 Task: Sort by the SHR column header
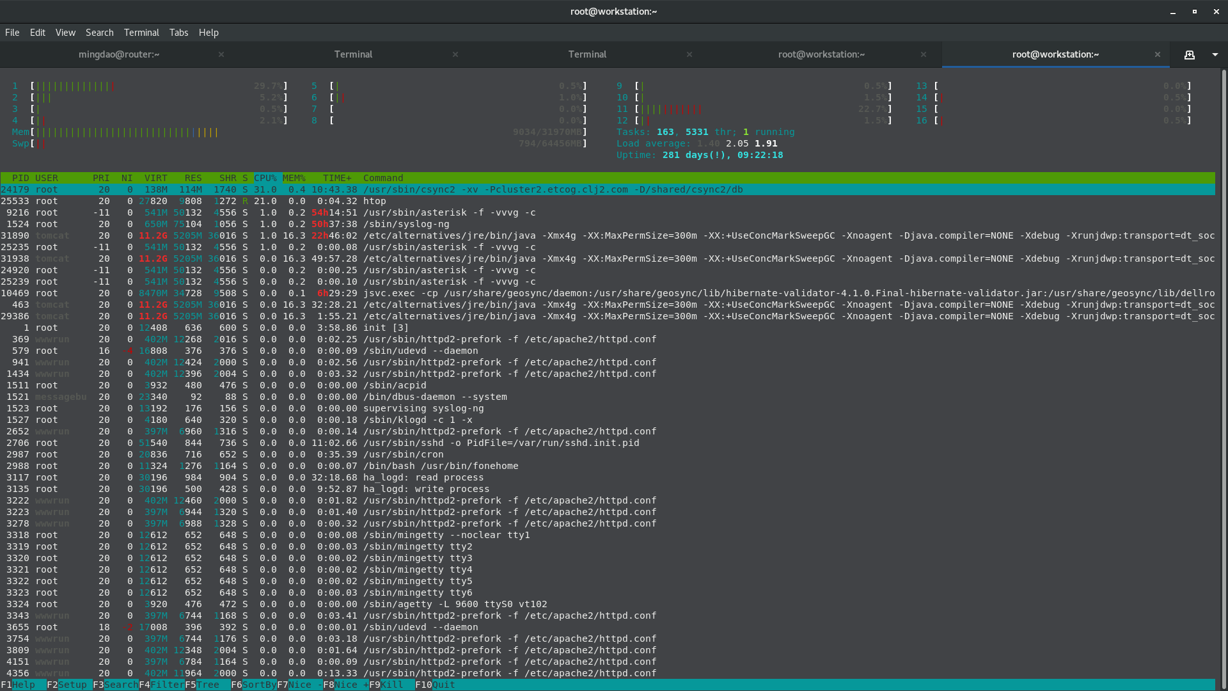(228, 178)
